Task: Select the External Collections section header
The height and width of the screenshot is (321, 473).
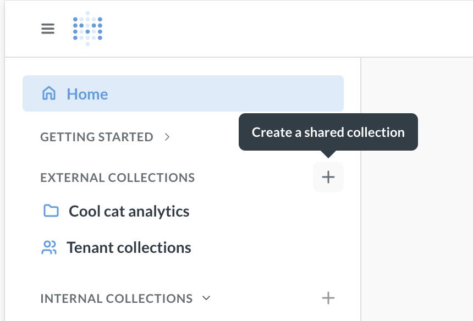Action: (117, 178)
